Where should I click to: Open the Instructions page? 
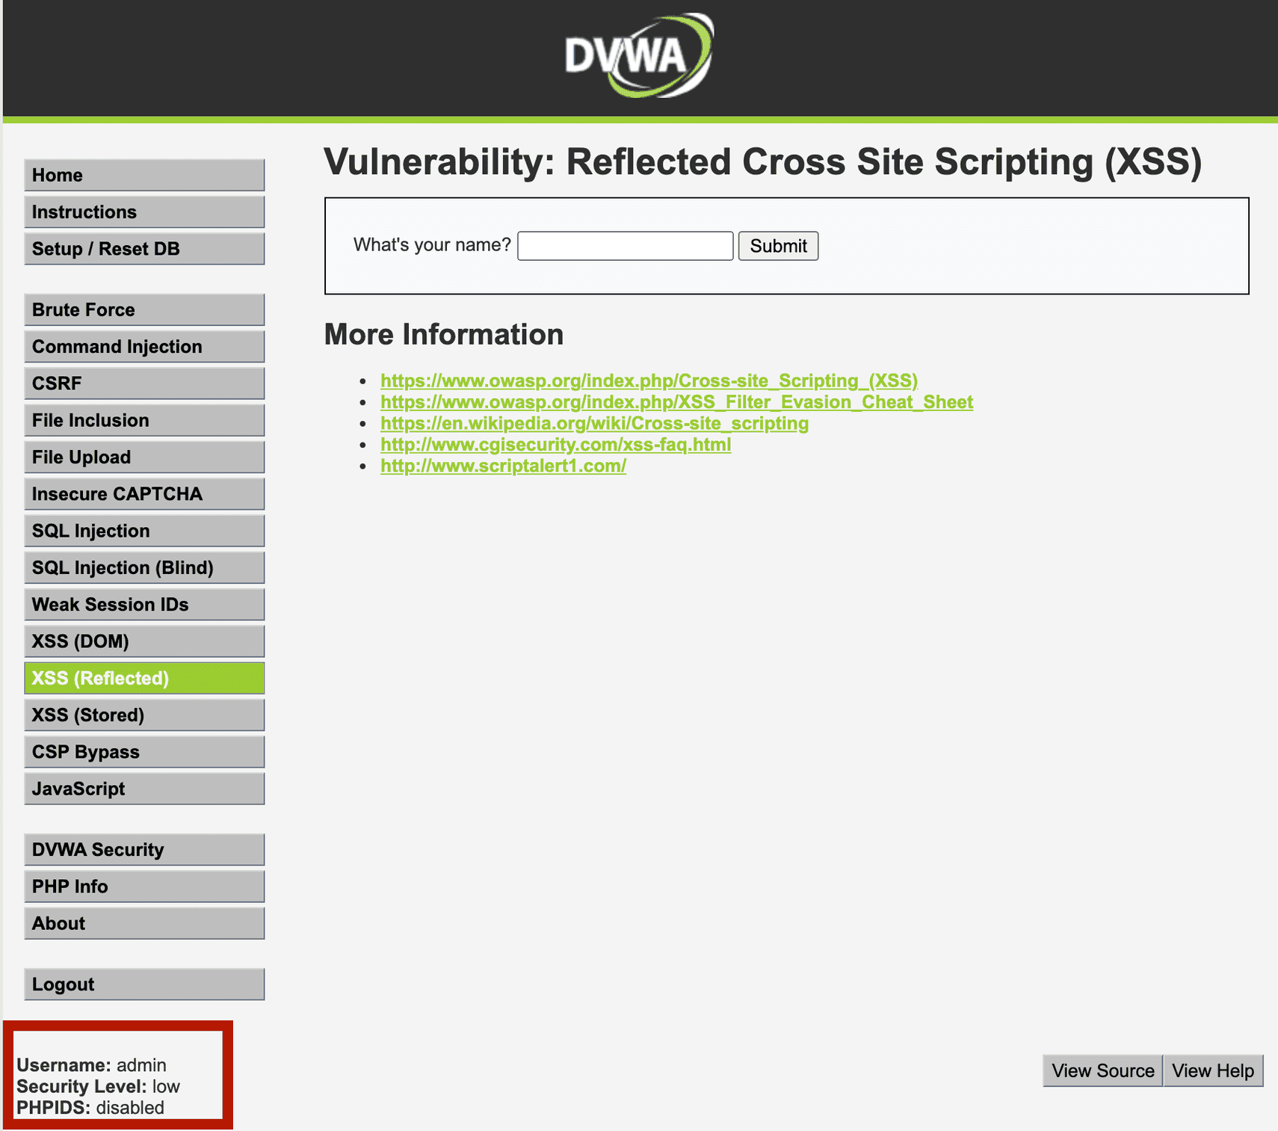(144, 212)
